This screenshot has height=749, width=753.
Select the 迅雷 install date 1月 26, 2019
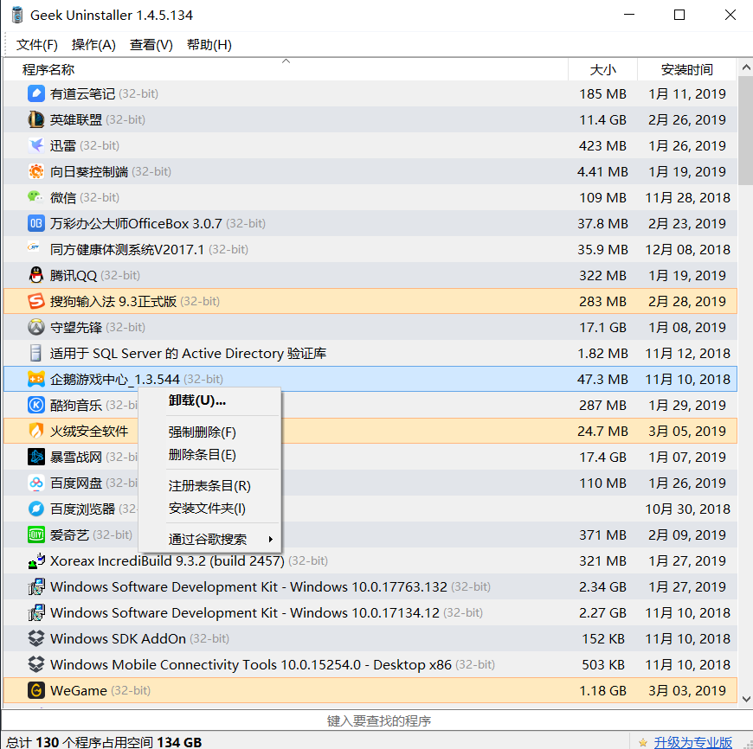pos(686,146)
